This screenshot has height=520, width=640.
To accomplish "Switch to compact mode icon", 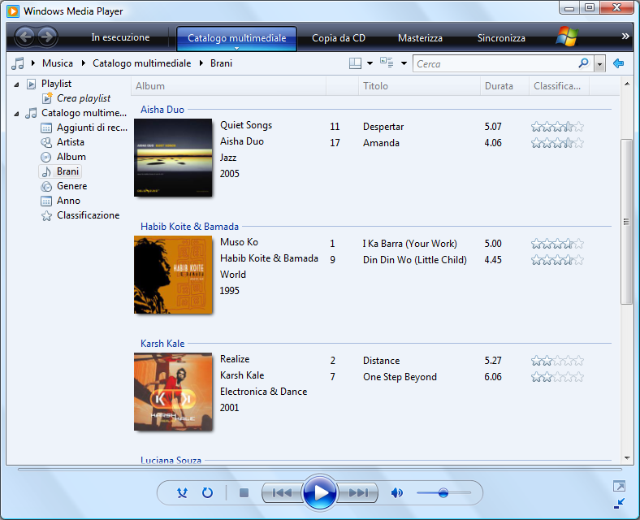I will [x=619, y=504].
